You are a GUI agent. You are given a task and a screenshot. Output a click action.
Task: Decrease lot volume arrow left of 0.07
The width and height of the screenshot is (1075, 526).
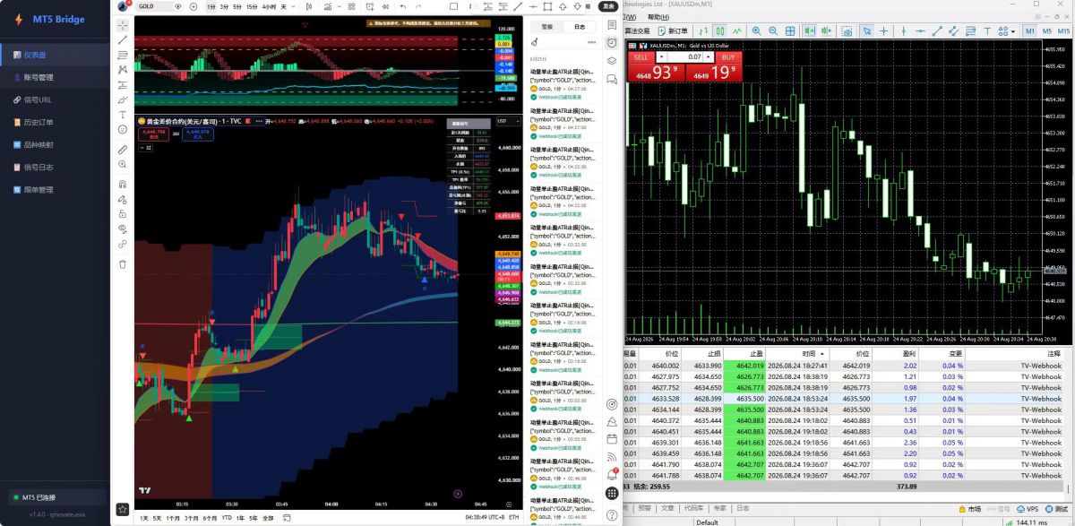pos(662,57)
